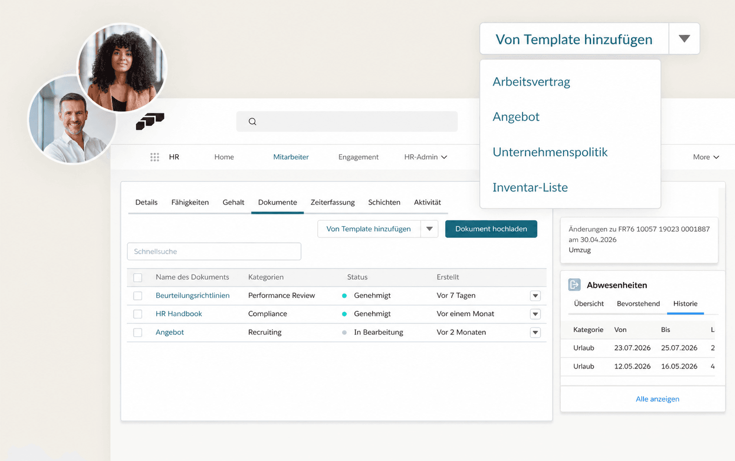Switch to the Schichten tab

coord(384,202)
